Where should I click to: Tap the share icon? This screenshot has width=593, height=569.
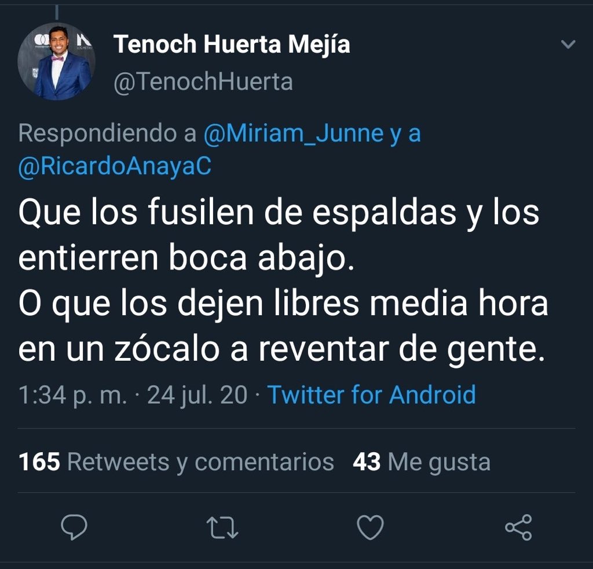point(518,528)
